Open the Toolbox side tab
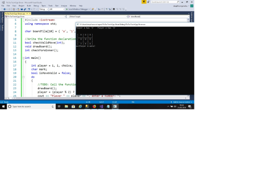The width and height of the screenshot is (270, 180). click(2, 28)
